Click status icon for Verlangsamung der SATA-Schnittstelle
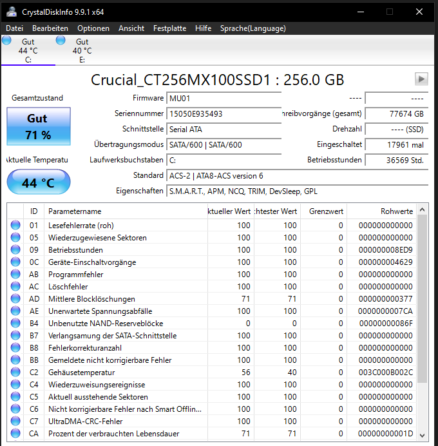 tap(15, 335)
